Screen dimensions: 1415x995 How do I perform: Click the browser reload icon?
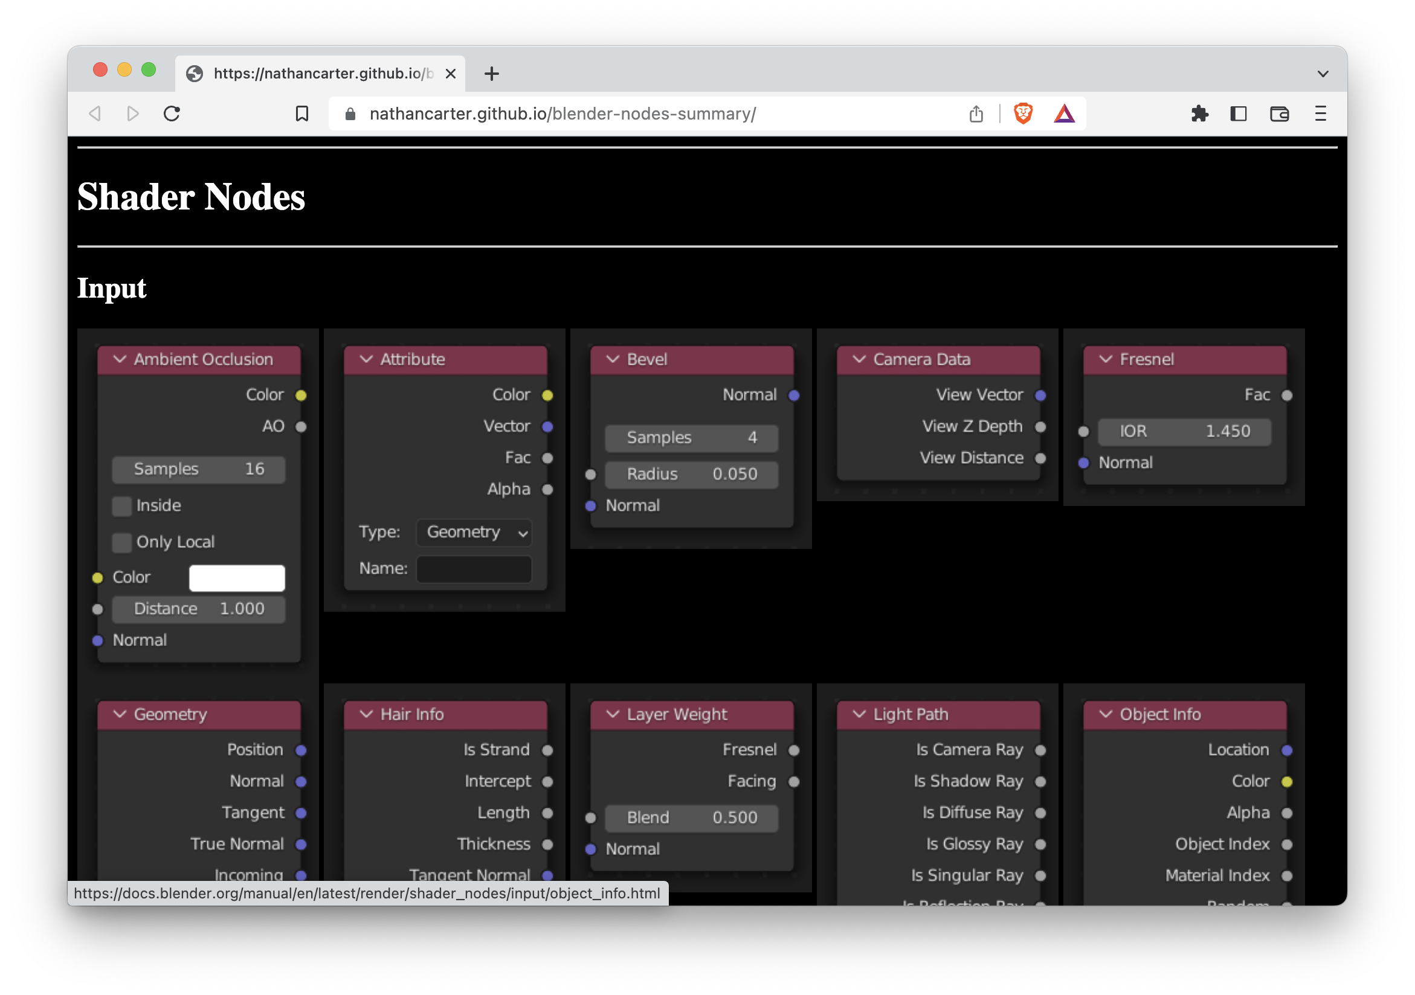(172, 114)
